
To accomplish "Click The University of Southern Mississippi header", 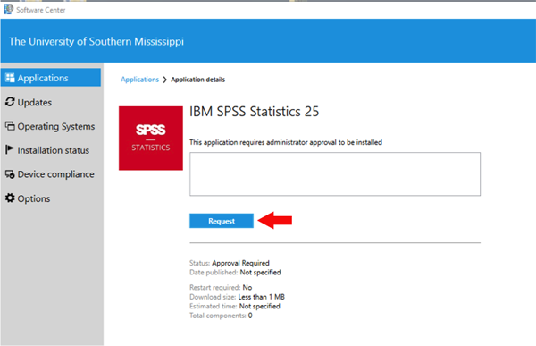I will click(x=96, y=41).
